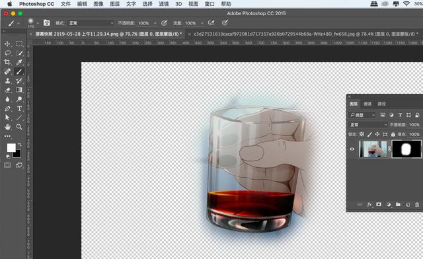Create a new layer icon

[x=408, y=205]
